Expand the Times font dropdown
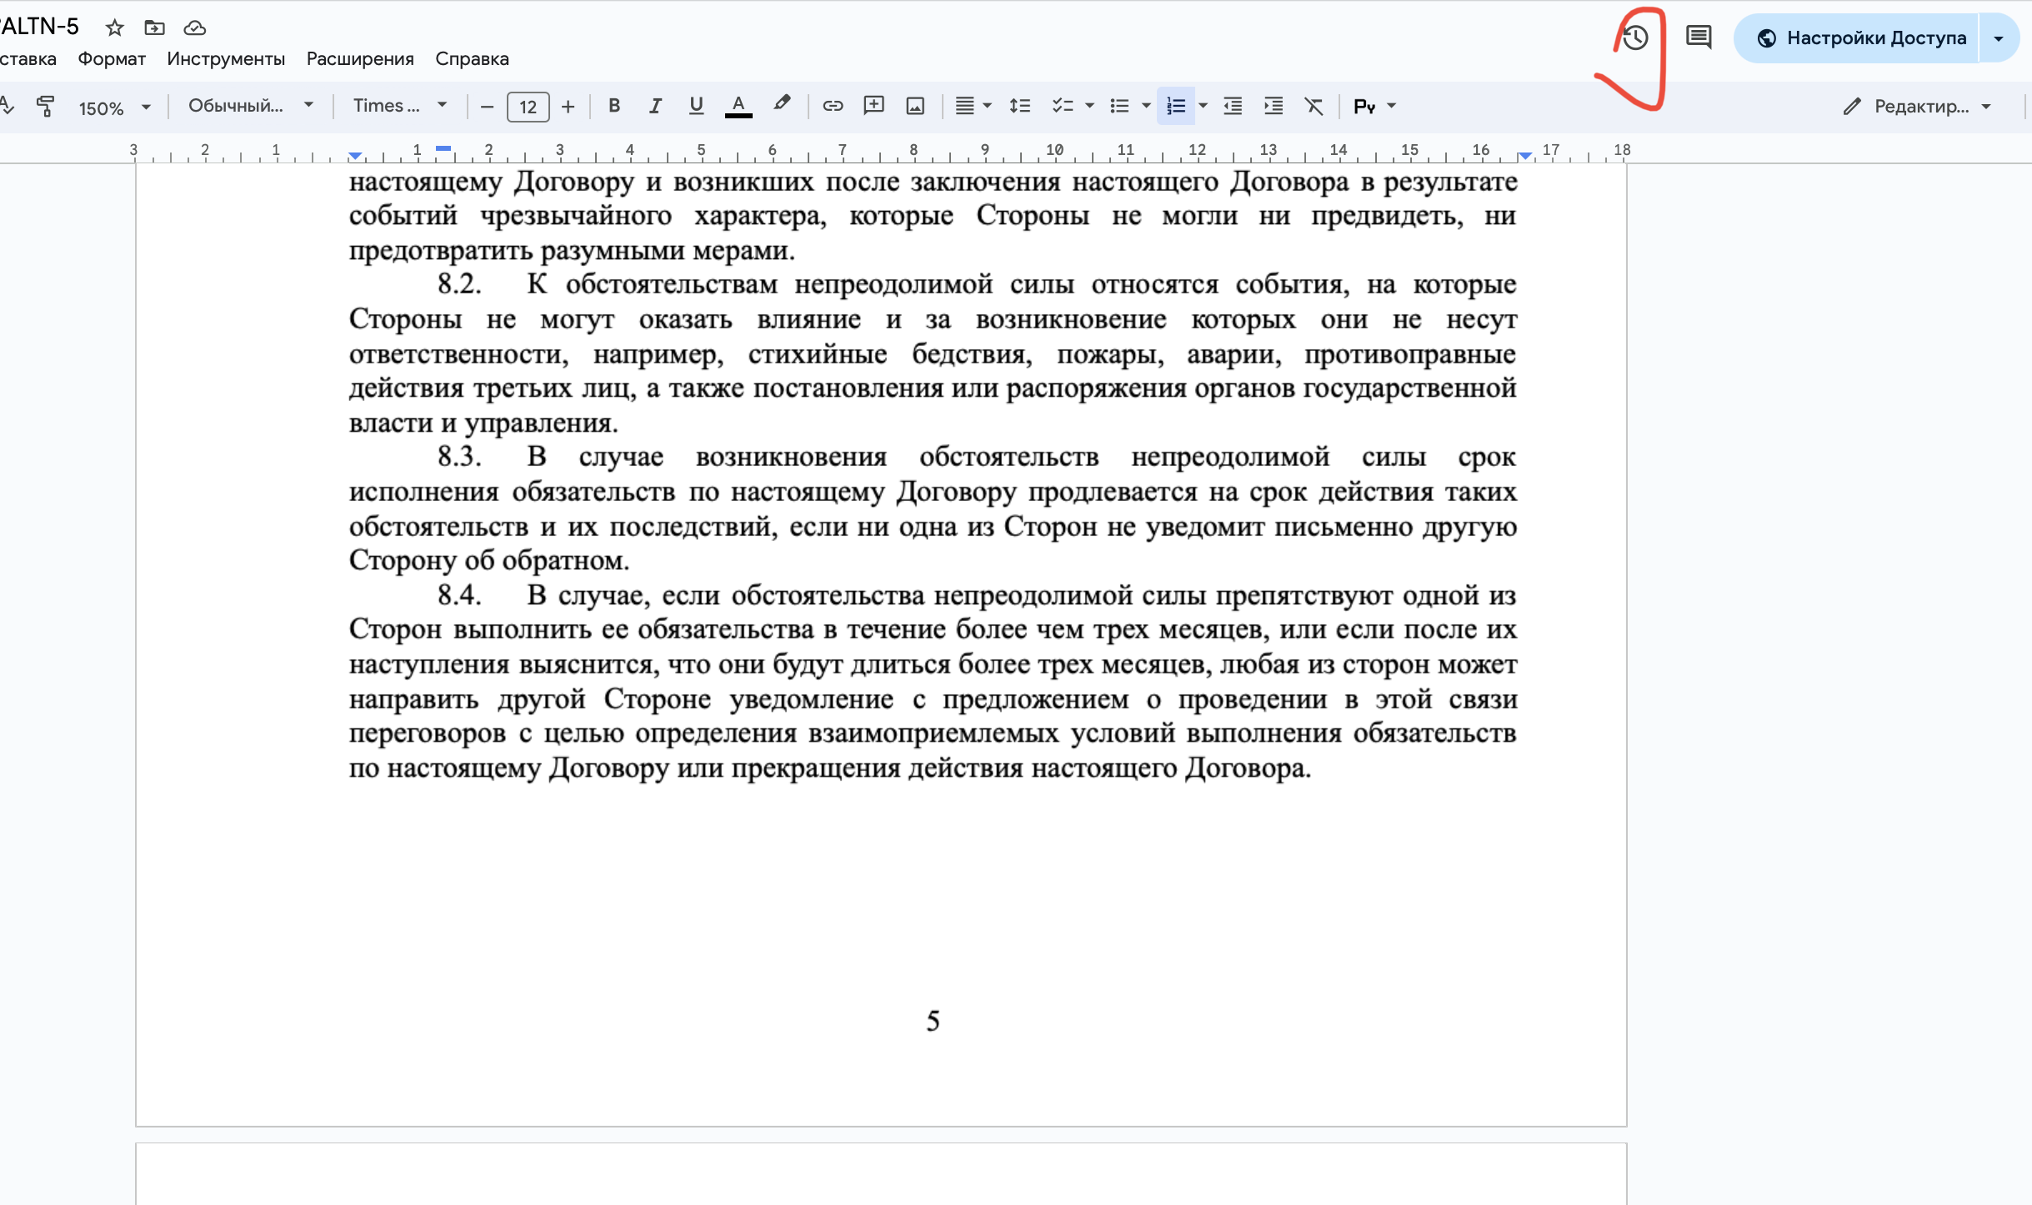 click(x=400, y=106)
